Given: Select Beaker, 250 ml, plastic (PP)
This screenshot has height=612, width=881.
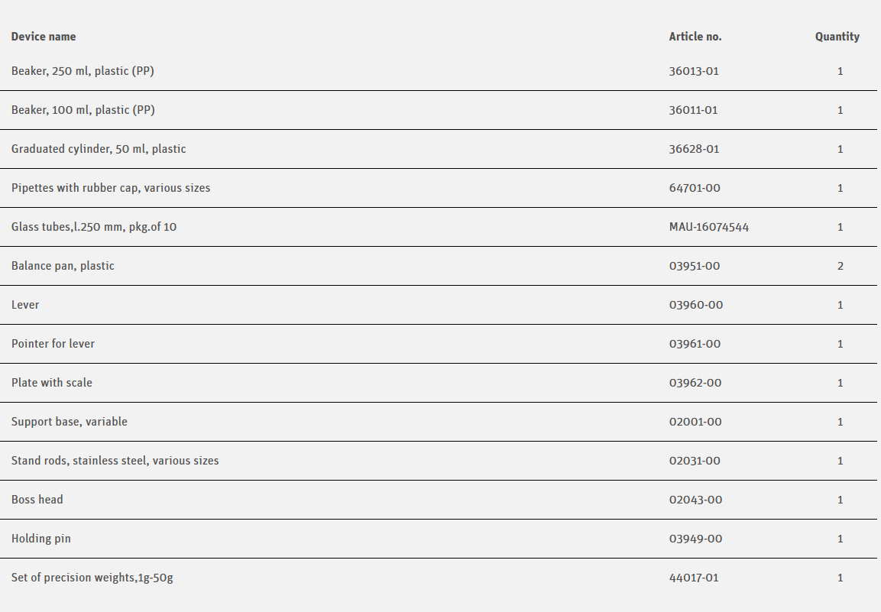Looking at the screenshot, I should [x=83, y=71].
